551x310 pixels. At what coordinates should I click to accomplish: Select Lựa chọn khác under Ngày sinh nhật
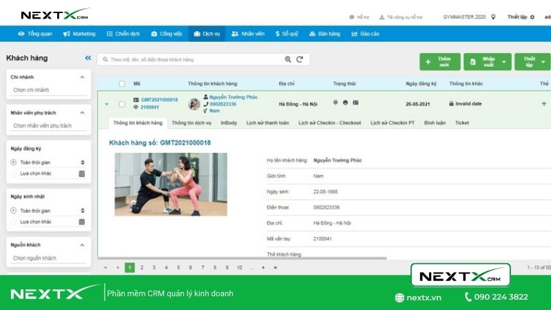click(x=13, y=222)
